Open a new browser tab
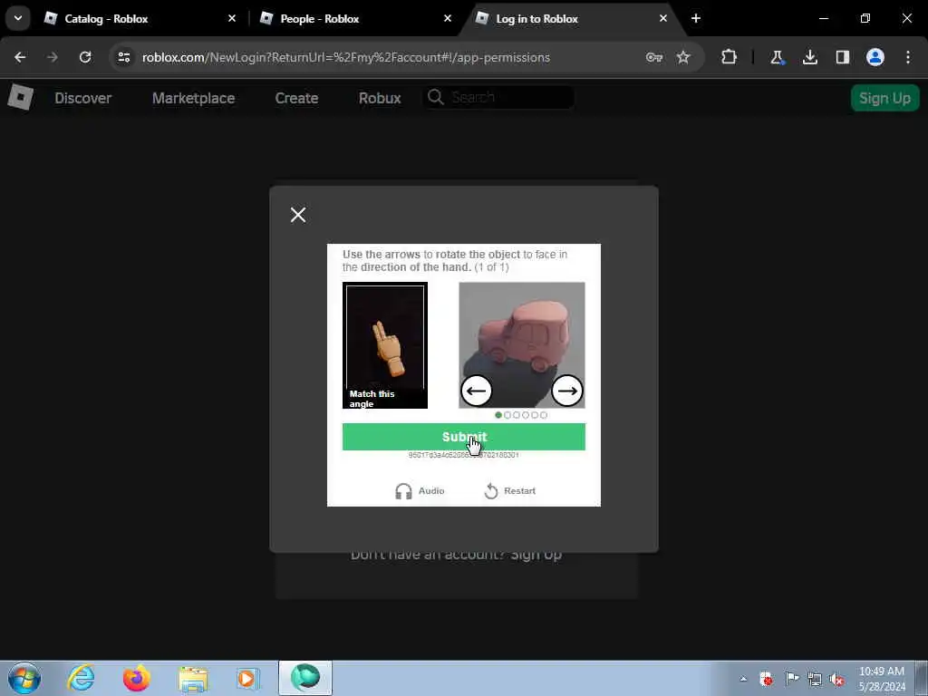 (x=696, y=18)
